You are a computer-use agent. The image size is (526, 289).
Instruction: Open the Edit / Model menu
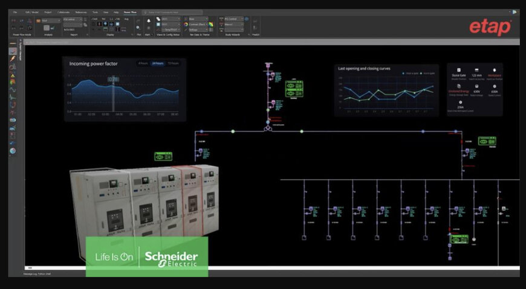(x=32, y=12)
